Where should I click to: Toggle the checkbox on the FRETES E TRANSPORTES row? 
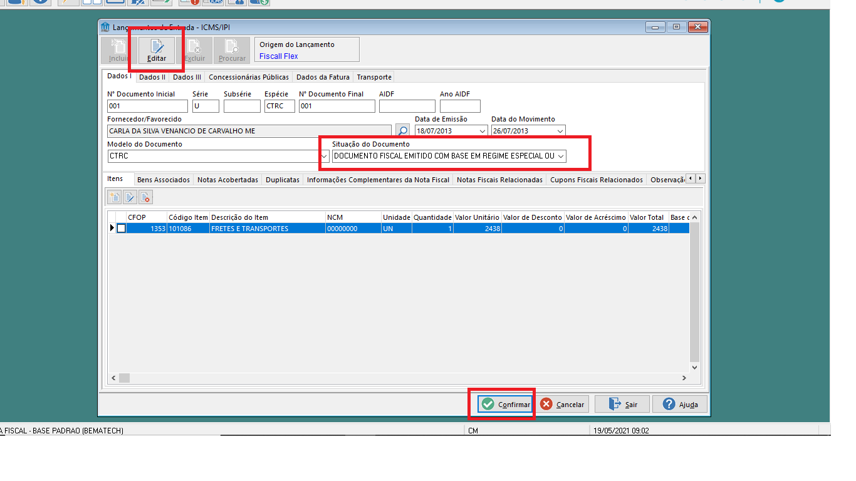tap(122, 229)
